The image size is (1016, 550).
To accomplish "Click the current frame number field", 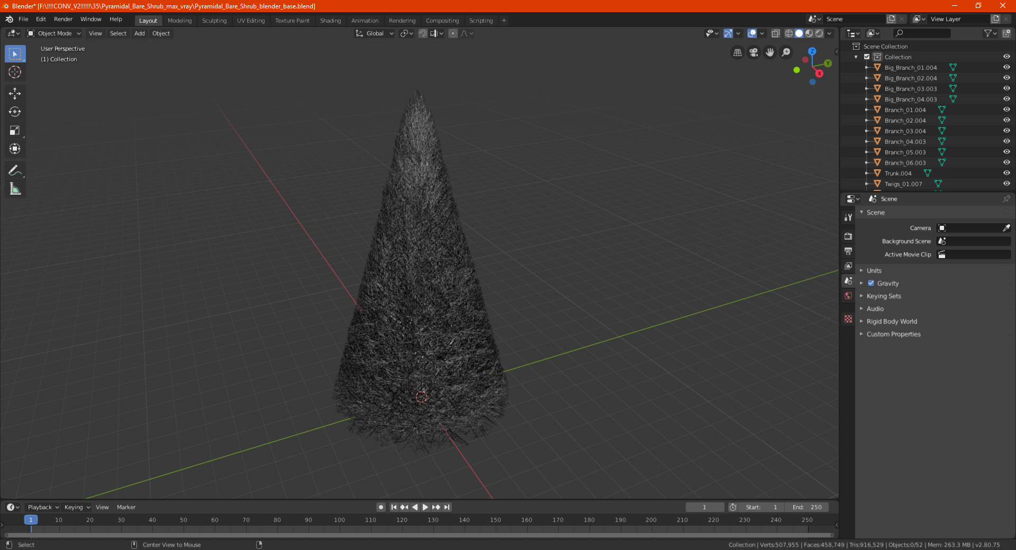I will [x=705, y=507].
